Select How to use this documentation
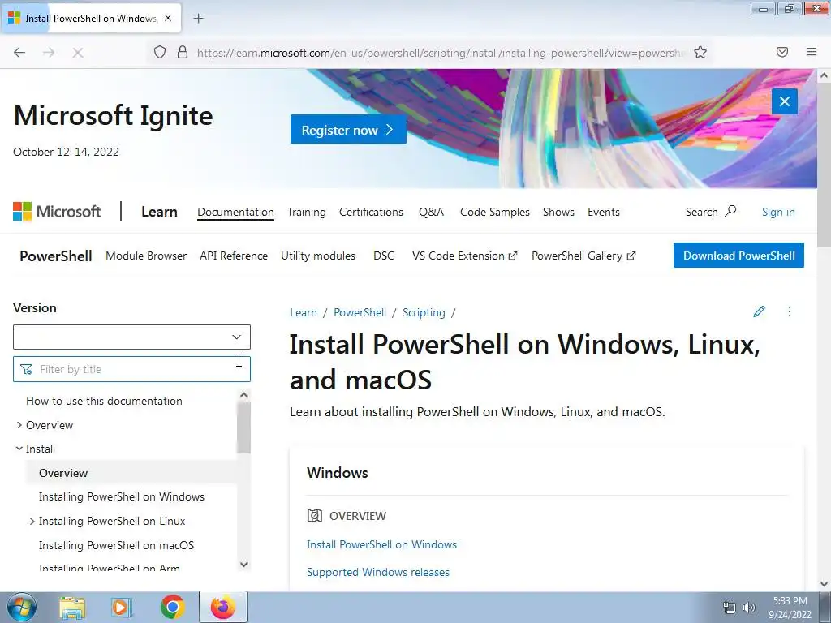The height and width of the screenshot is (623, 831). coord(104,401)
